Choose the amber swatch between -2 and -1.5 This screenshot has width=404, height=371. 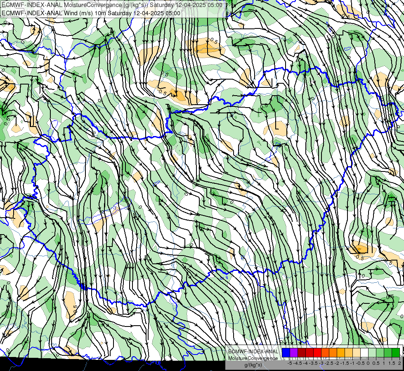point(341,352)
